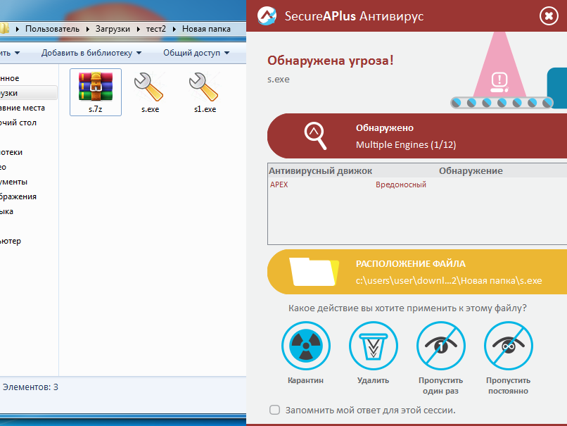Click the 'Карантин' label
Viewport: 567px width, 426px height.
305,380
